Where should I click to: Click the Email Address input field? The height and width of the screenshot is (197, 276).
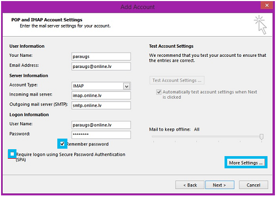101,66
